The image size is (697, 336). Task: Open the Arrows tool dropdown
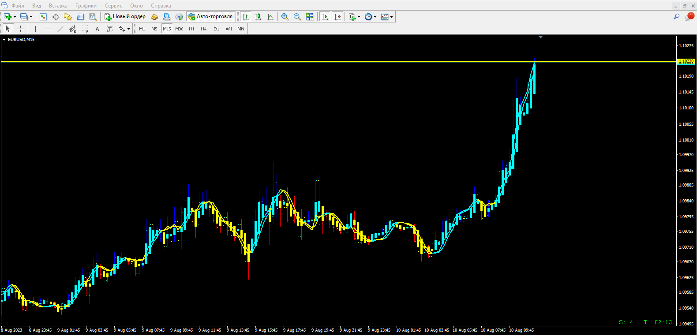click(x=128, y=29)
